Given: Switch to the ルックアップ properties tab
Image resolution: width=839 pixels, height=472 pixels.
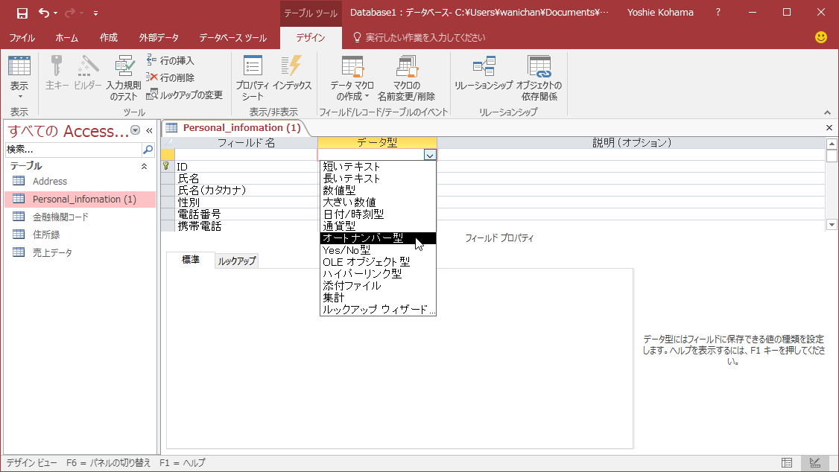Looking at the screenshot, I should (237, 261).
